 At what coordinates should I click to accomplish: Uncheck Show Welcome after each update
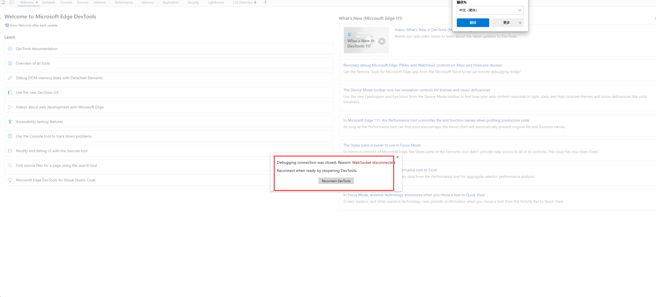[x=7, y=25]
